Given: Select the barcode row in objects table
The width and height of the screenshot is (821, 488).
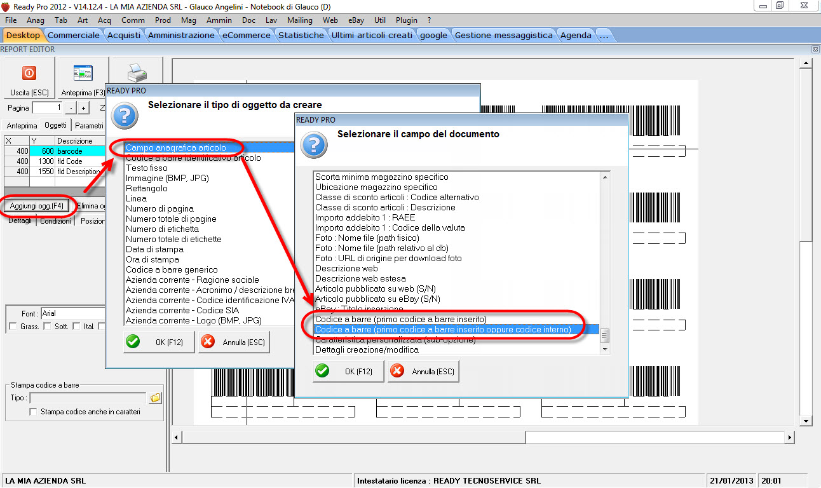Looking at the screenshot, I should (x=53, y=151).
